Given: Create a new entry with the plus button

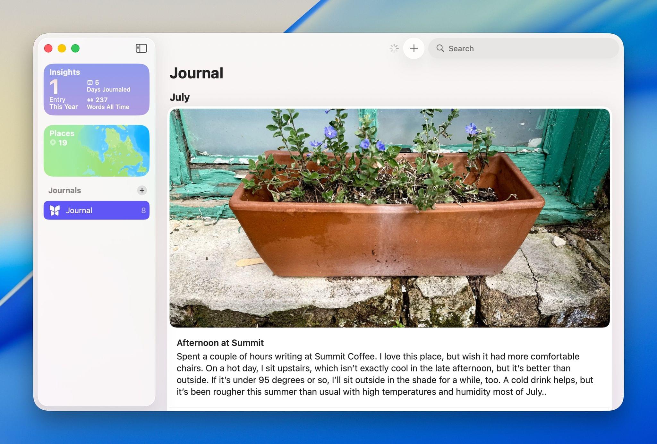Looking at the screenshot, I should 414,48.
